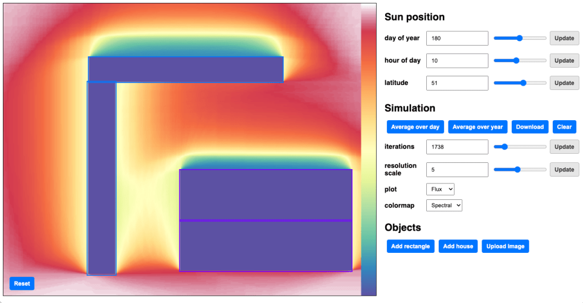This screenshot has height=303, width=583.
Task: Click into the latitude input field
Action: click(457, 83)
